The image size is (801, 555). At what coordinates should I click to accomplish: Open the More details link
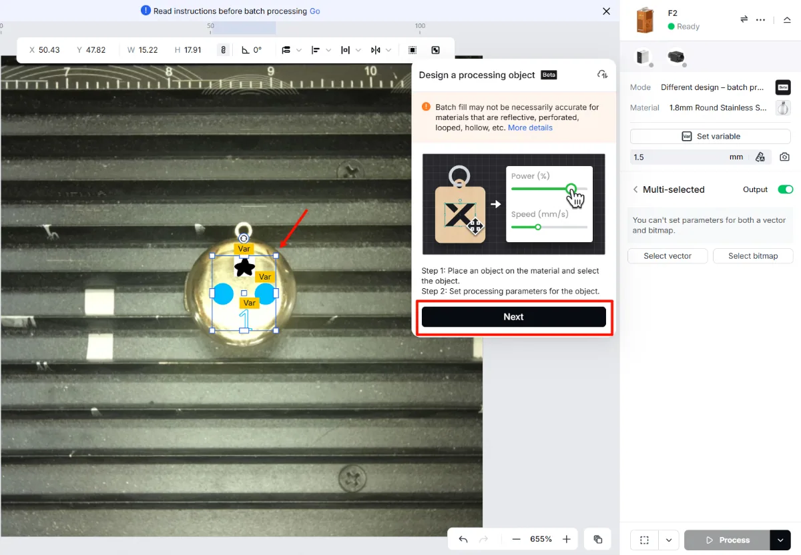click(x=530, y=127)
